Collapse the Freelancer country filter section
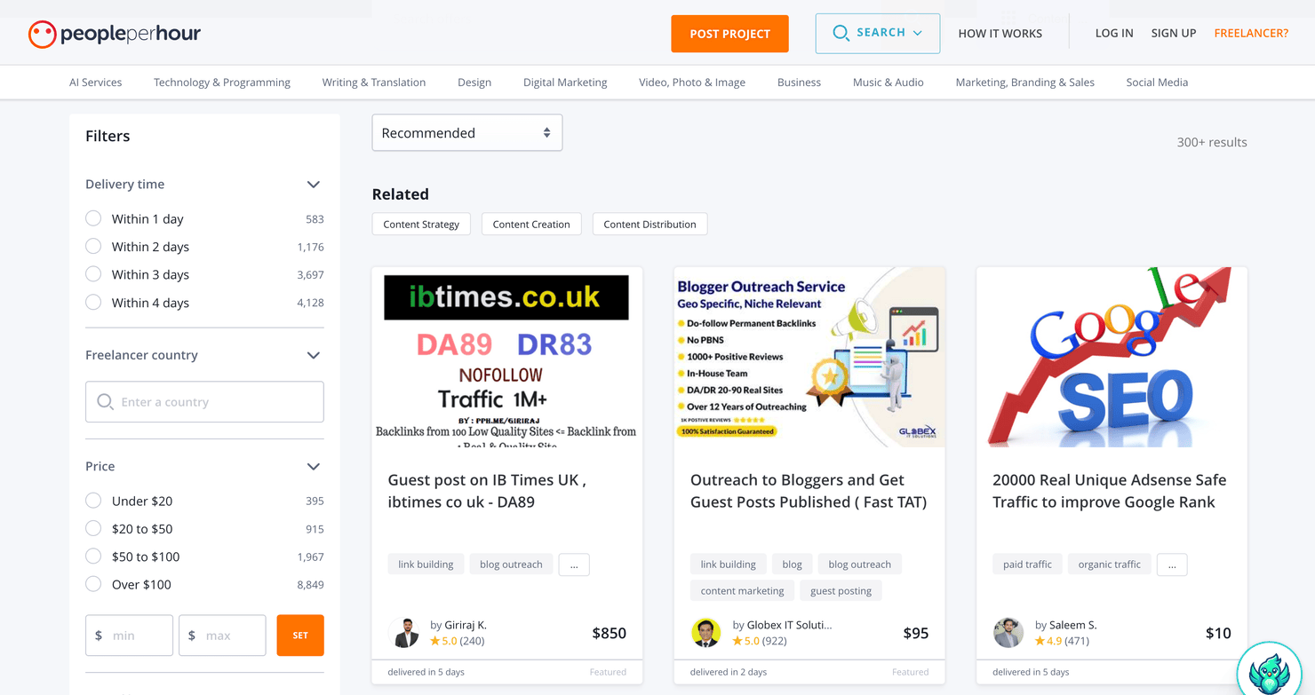Image resolution: width=1315 pixels, height=695 pixels. [313, 355]
